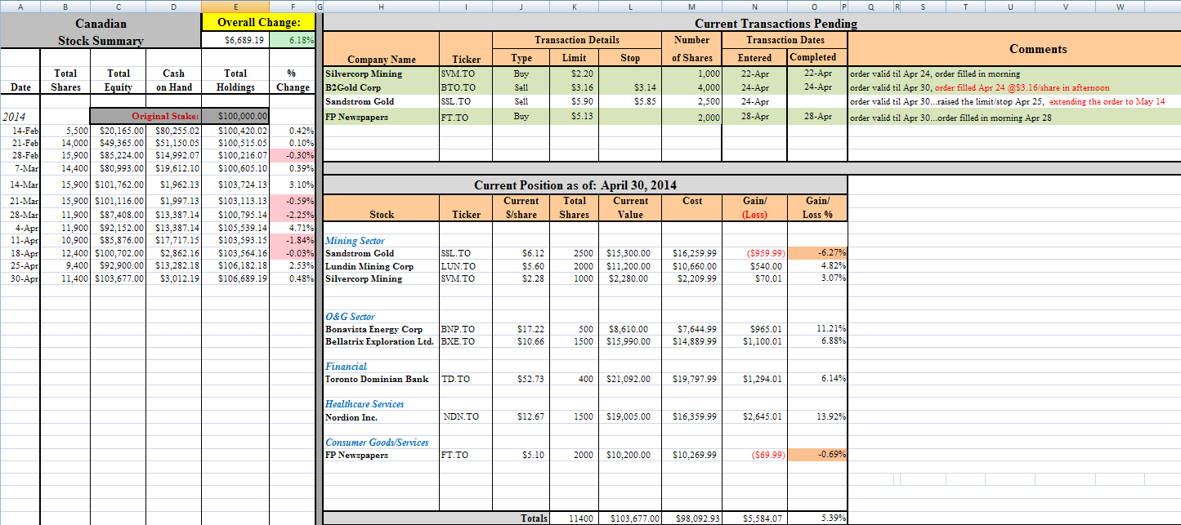Select 'Nordion Inc.' stock cell
Viewport: 1181px width, 525px height.
[x=382, y=416]
